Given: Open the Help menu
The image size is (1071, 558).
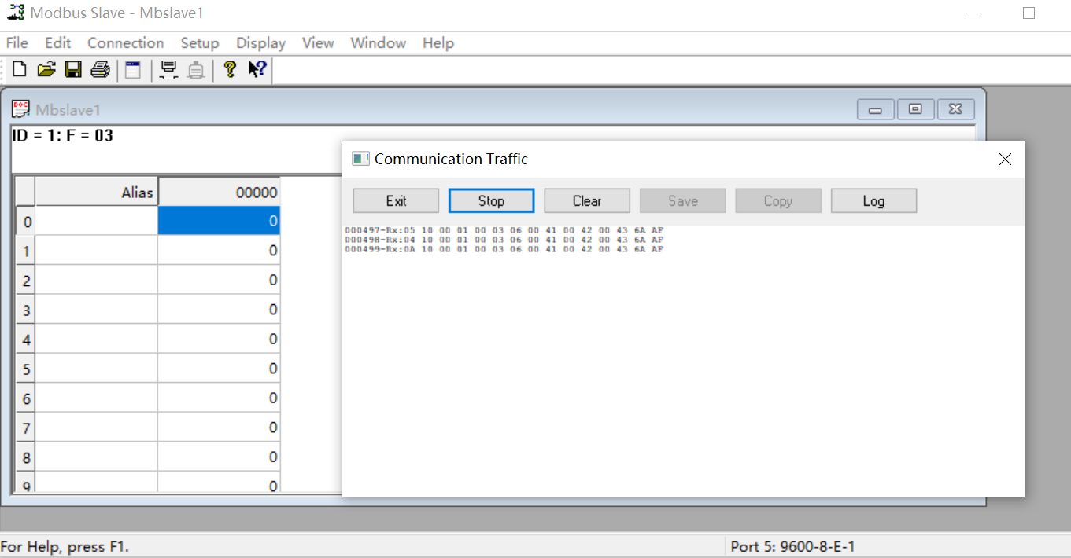Looking at the screenshot, I should pyautogui.click(x=438, y=43).
